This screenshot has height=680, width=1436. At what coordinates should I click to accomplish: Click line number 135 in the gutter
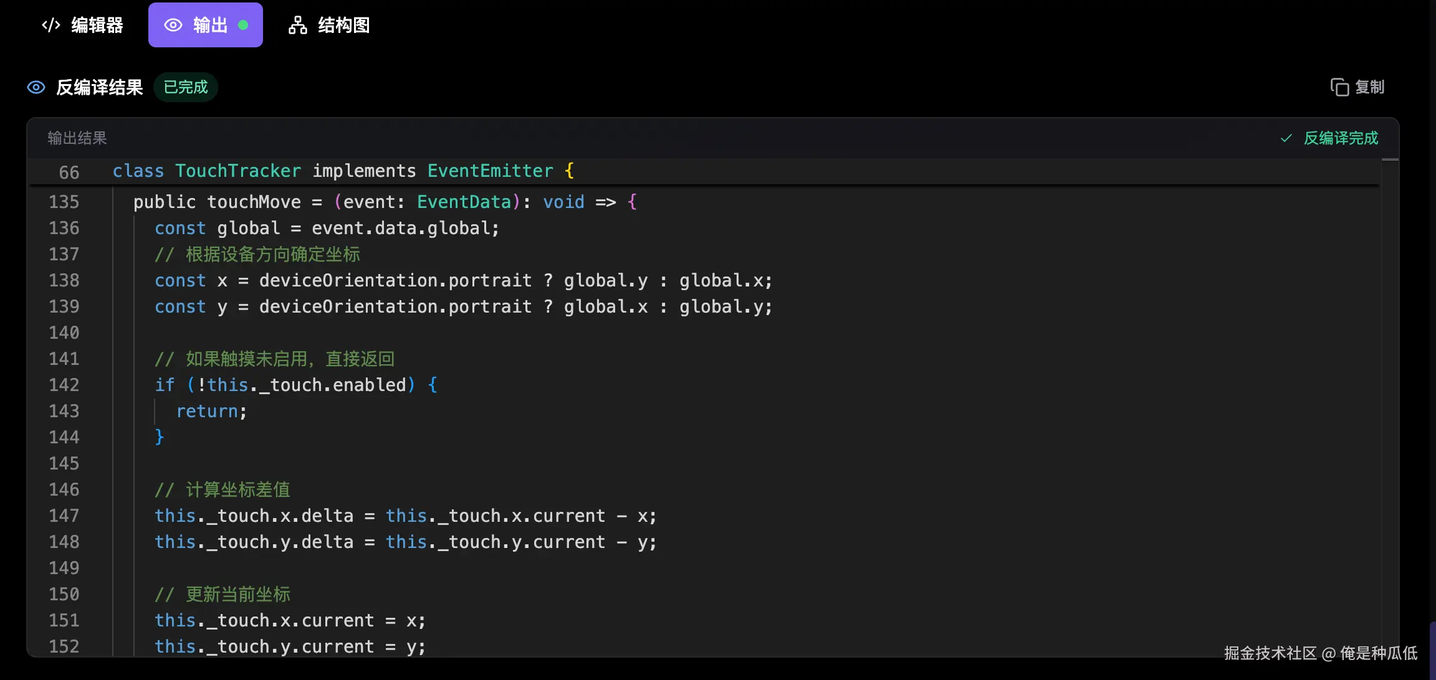click(64, 202)
